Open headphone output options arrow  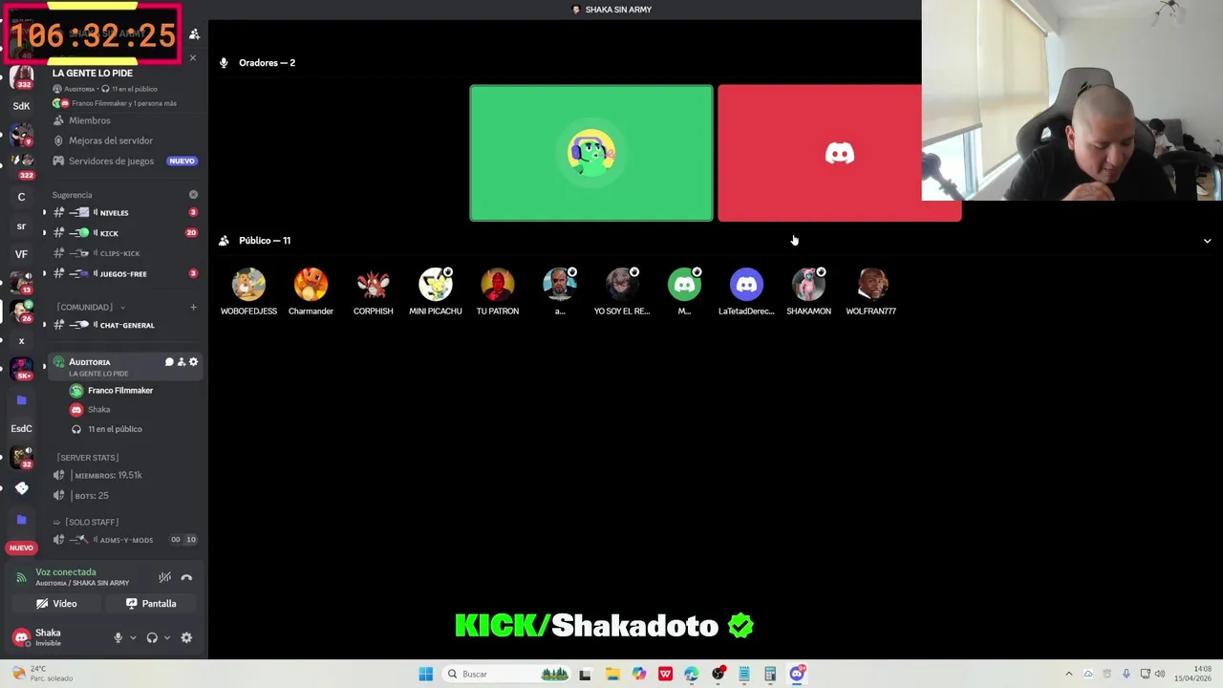(166, 637)
